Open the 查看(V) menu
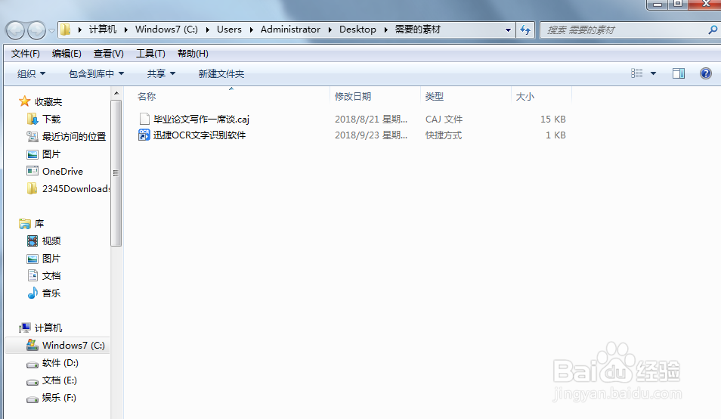Viewport: 721px width, 419px height. [x=109, y=54]
